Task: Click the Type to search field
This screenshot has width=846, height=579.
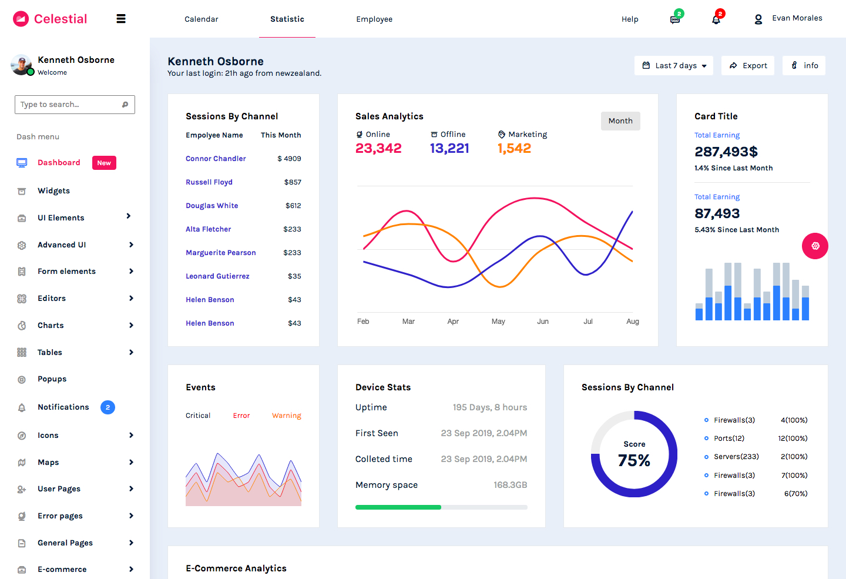Action: 68,105
